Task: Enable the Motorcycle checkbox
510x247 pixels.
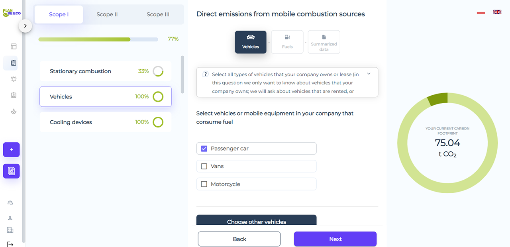Action: click(204, 184)
